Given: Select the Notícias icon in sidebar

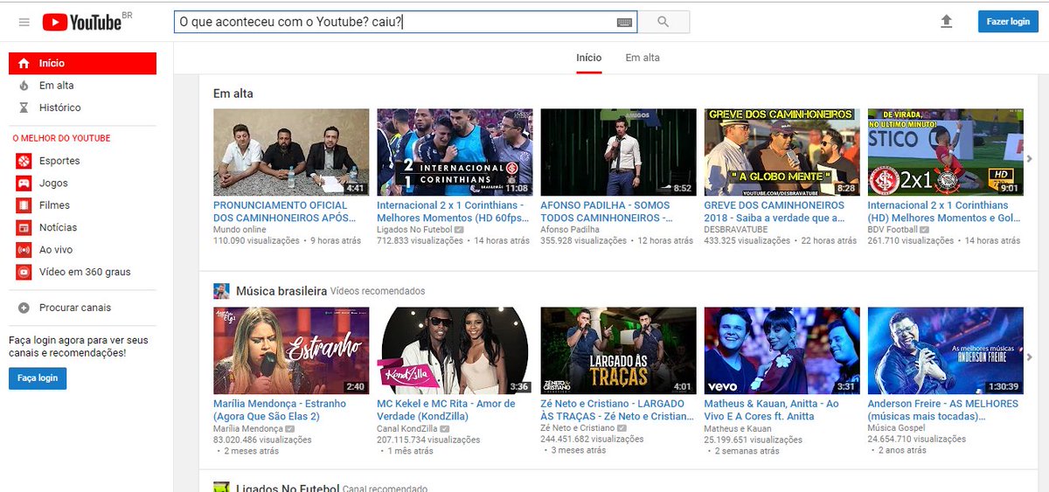Looking at the screenshot, I should pyautogui.click(x=24, y=227).
